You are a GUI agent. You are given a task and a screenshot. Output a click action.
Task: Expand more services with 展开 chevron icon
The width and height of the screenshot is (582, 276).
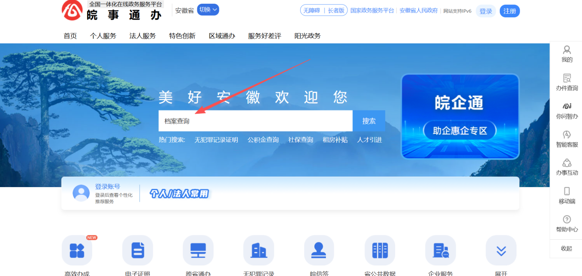[x=501, y=250]
